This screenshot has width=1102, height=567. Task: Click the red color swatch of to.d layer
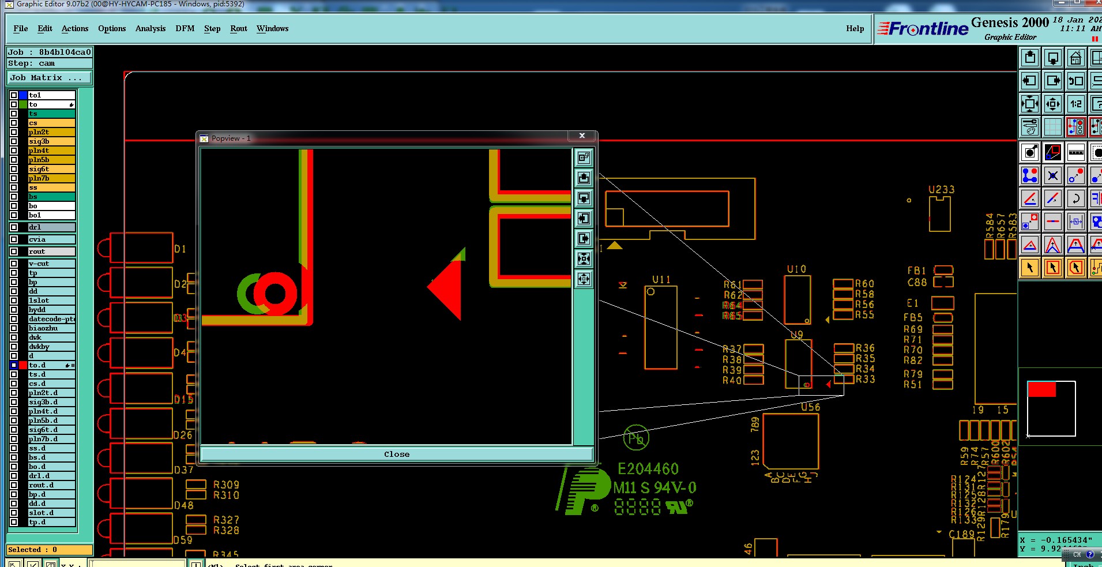(23, 365)
